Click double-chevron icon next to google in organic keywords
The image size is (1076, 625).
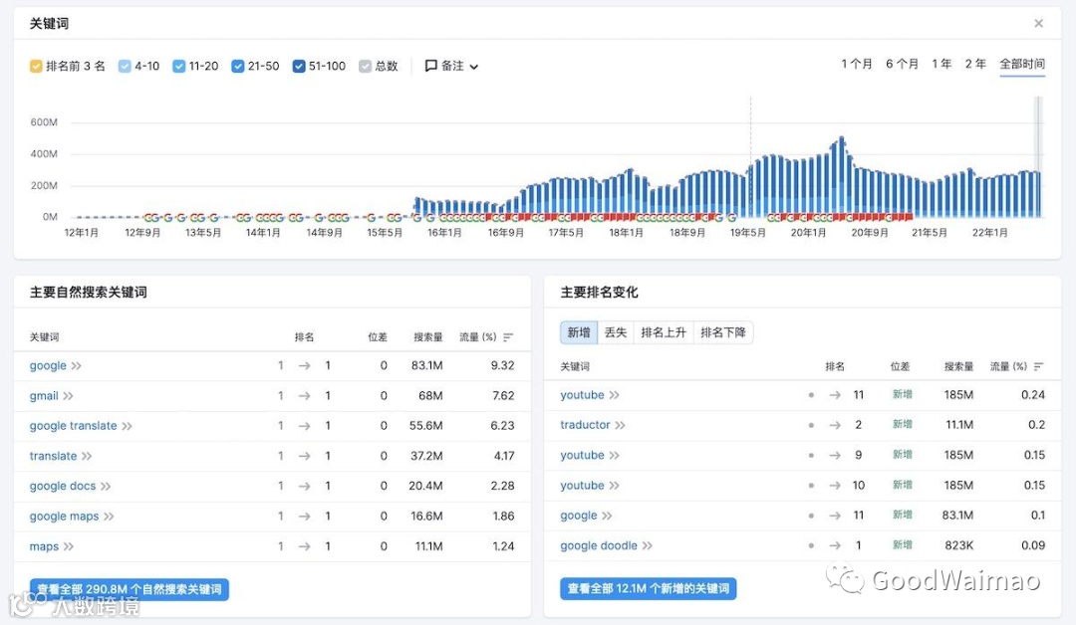[x=76, y=366]
